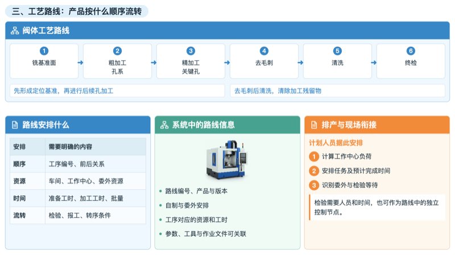Click the 时间 row label

click(19, 198)
